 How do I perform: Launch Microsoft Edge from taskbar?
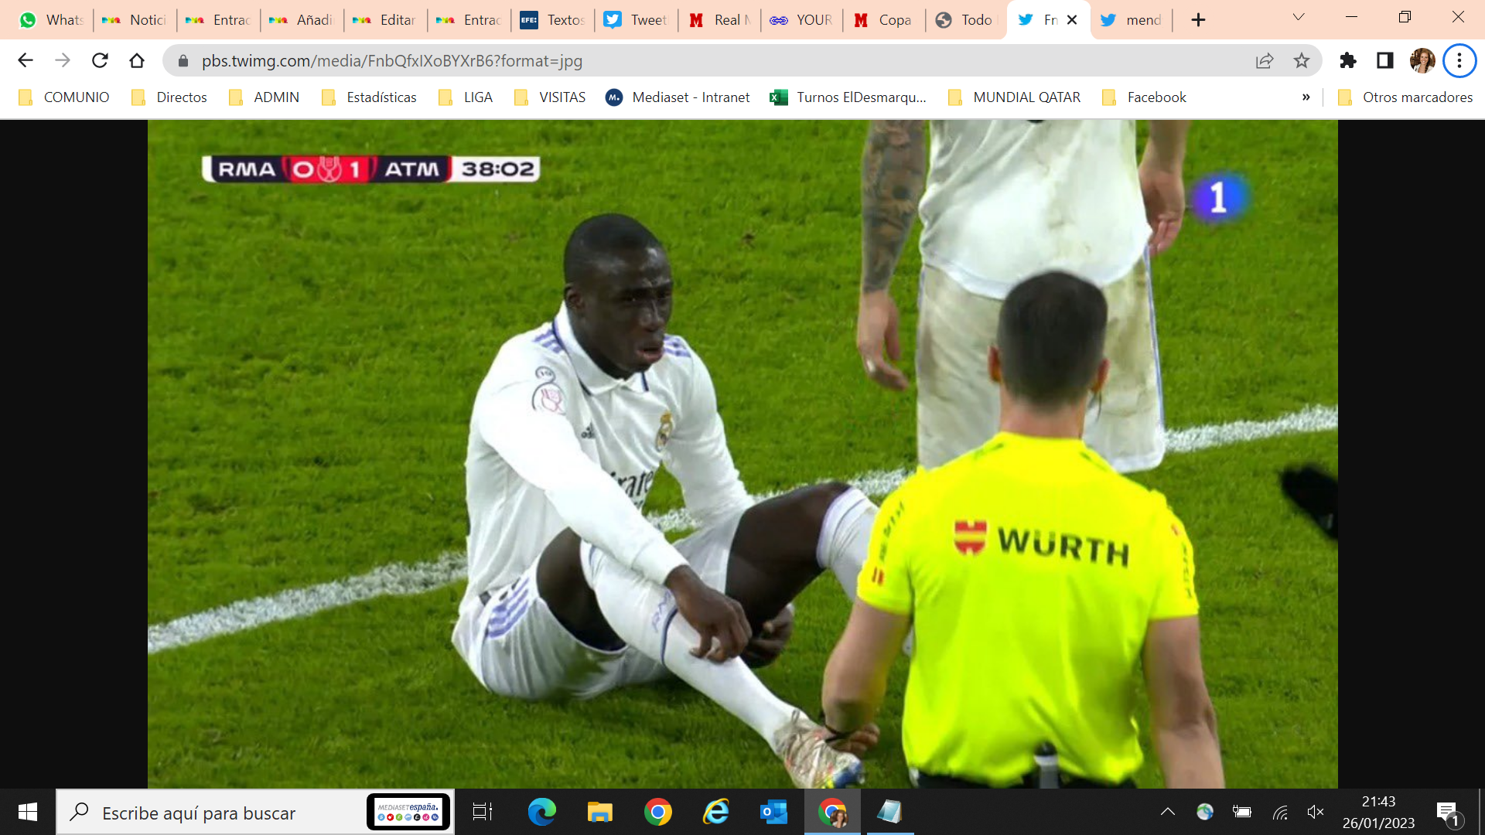541,812
